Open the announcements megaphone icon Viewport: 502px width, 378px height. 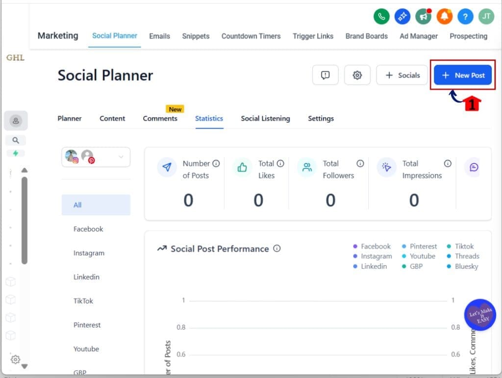tap(423, 16)
